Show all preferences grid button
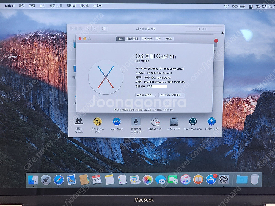The height and width of the screenshot is (206, 275). (x=104, y=29)
